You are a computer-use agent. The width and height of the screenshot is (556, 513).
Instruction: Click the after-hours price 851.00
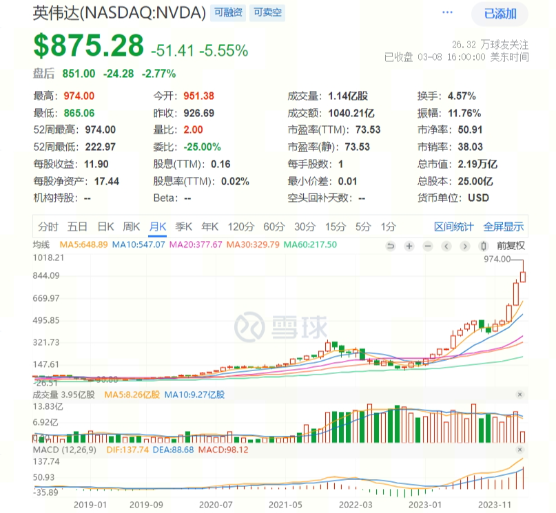click(79, 74)
